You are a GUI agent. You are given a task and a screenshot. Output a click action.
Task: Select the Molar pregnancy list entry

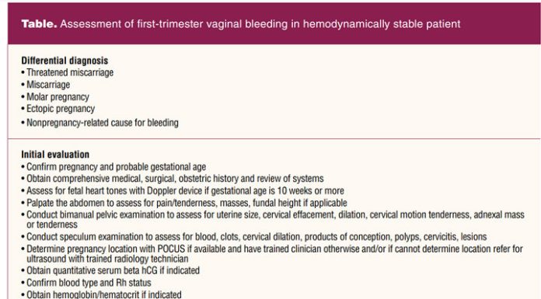click(x=55, y=97)
